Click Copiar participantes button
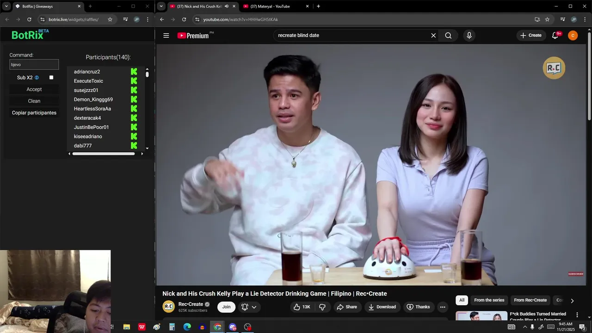Viewport: 592px width, 333px height. coord(34,113)
